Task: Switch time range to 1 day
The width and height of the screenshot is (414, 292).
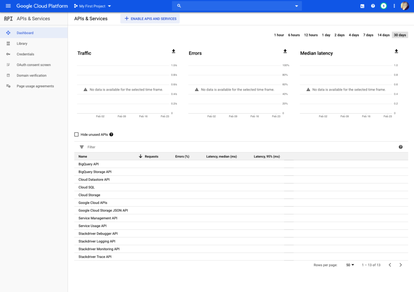Action: 326,35
